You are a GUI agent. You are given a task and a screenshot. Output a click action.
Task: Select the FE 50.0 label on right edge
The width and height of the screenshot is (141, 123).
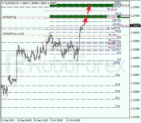(125, 16)
